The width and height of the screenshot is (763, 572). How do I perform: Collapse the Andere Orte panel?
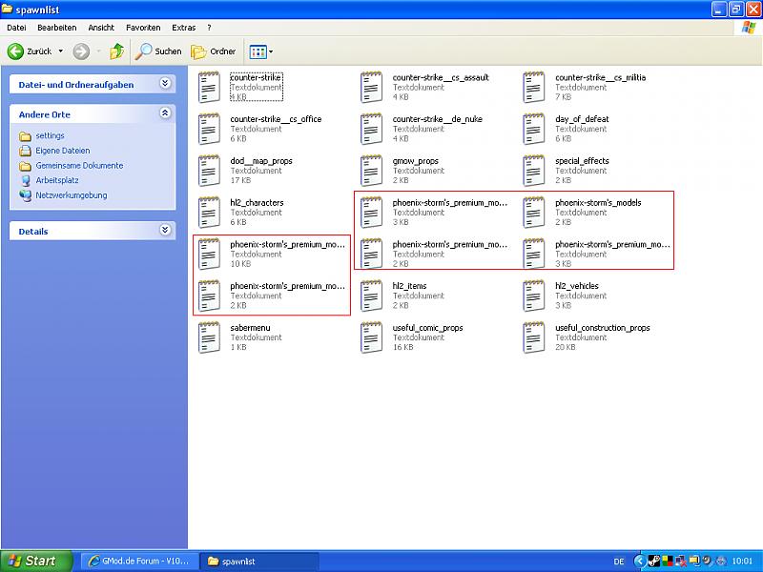165,113
